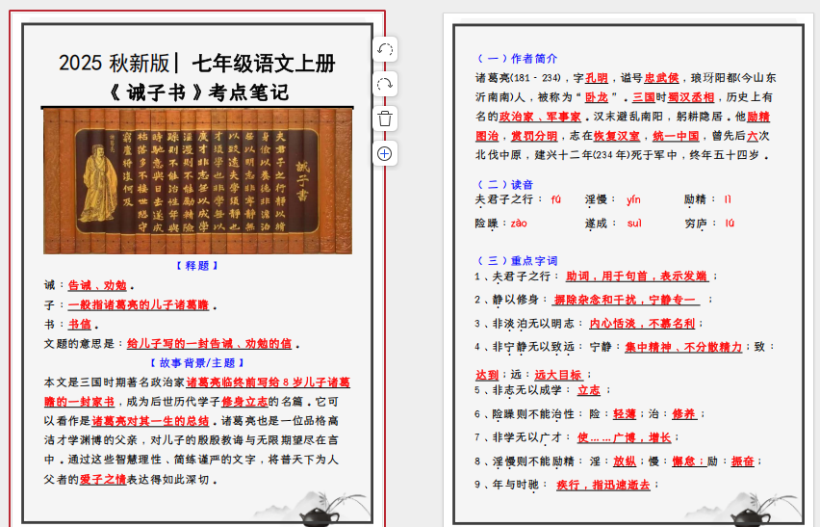Click the （一）作者简介 section heading
820x527 pixels.
click(x=517, y=59)
